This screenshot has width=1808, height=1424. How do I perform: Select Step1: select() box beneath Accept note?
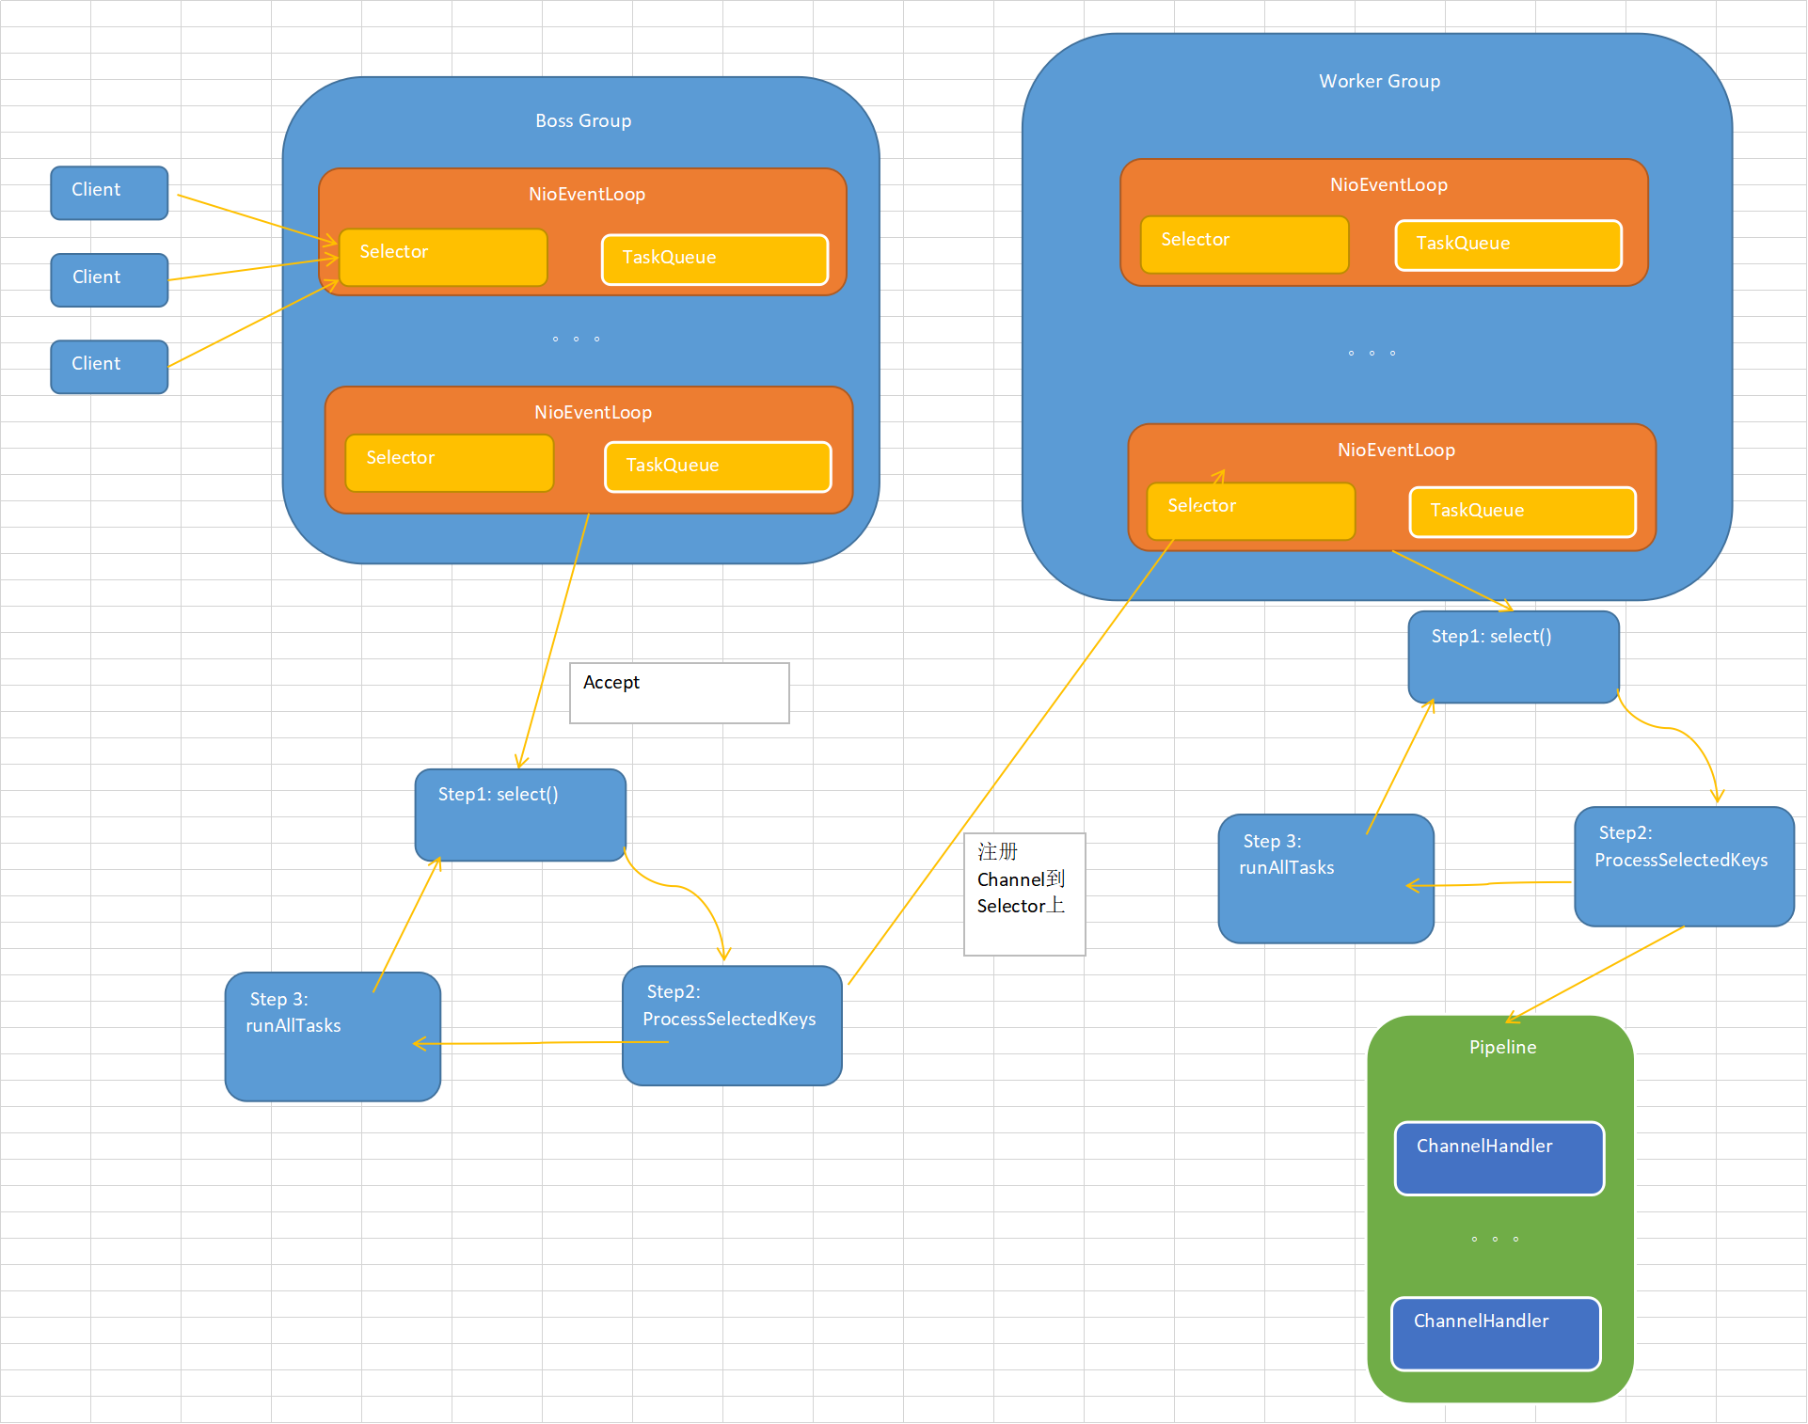coord(520,815)
